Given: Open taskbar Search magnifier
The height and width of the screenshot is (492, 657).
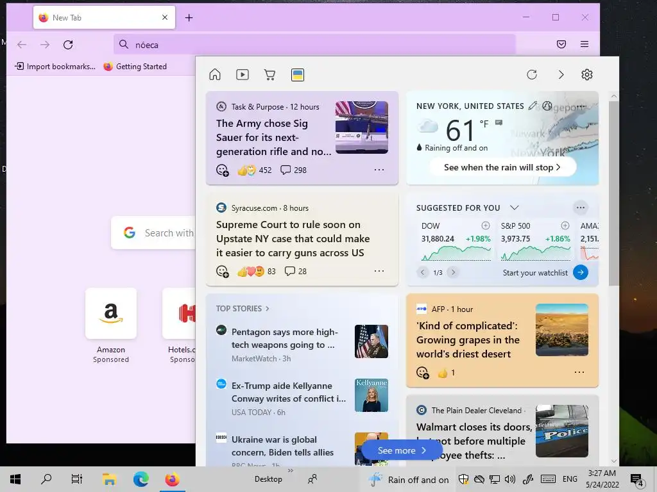Looking at the screenshot, I should click(x=46, y=479).
